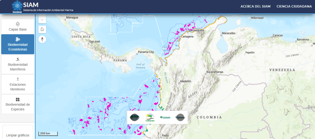Zoom out the map with minus button
Screen dimensions: 315x139
tap(42, 19)
